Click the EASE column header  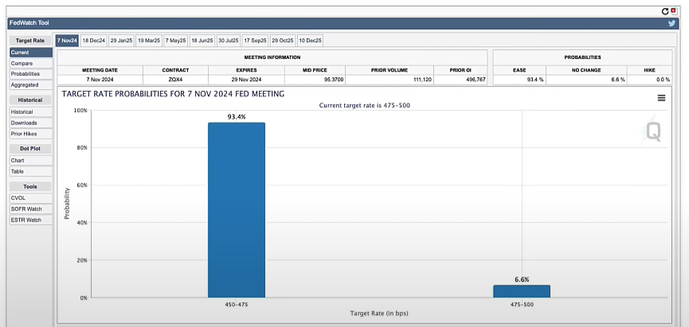(x=520, y=70)
